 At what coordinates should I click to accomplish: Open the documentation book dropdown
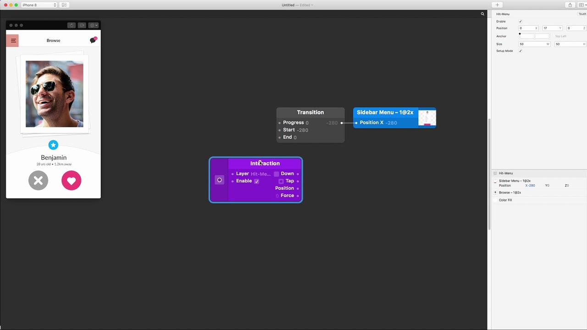coord(582,5)
